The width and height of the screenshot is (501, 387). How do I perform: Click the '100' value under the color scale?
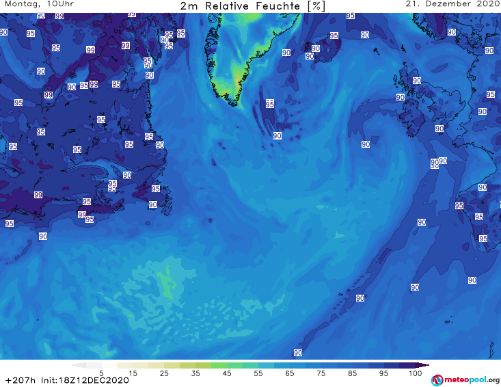pyautogui.click(x=416, y=373)
